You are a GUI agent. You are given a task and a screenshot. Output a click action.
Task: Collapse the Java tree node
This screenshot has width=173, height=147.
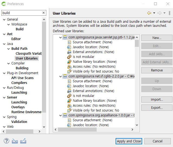[4, 44]
